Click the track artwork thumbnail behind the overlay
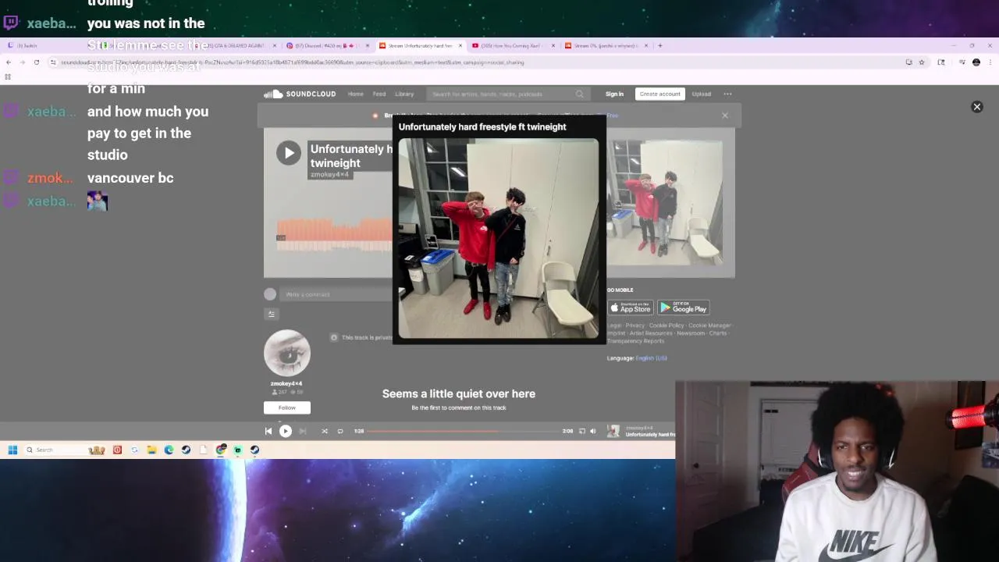 [x=664, y=203]
